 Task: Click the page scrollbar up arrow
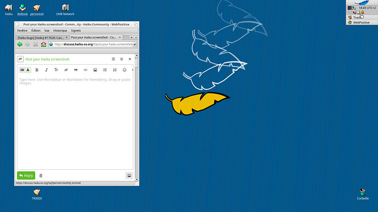point(137,56)
